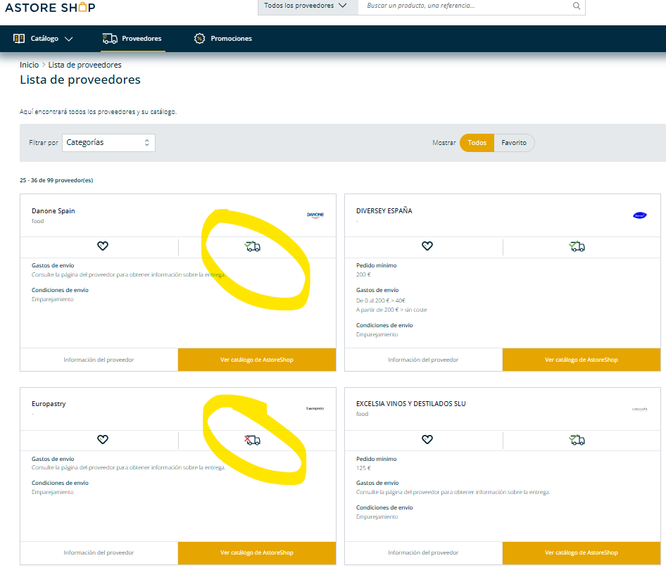666x575 pixels.
Task: Click the Inicio breadcrumb link
Action: [30, 65]
